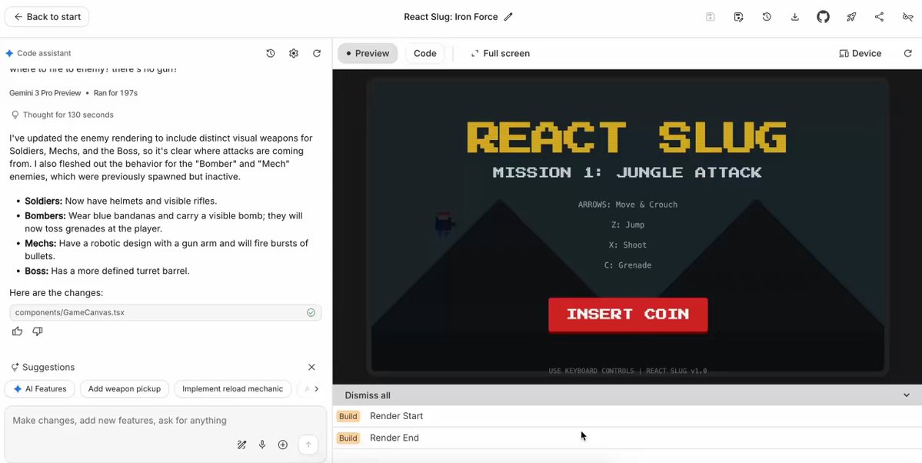This screenshot has width=922, height=463.
Task: Give the response a thumbs up
Action: tap(17, 331)
